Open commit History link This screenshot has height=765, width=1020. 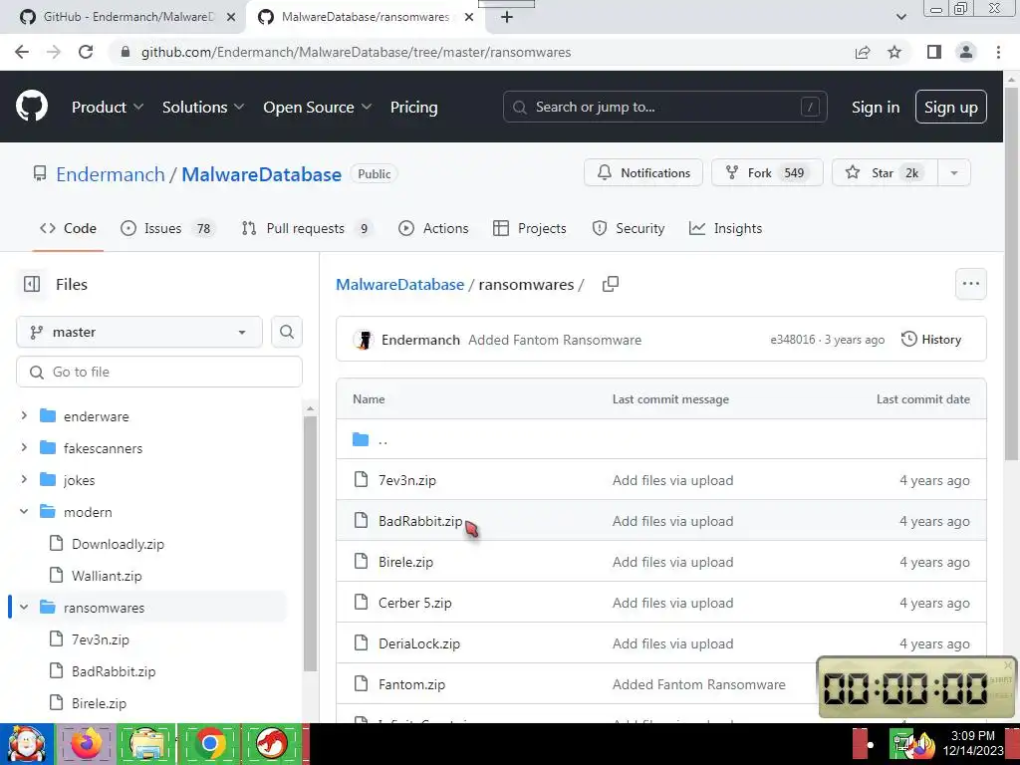click(931, 340)
